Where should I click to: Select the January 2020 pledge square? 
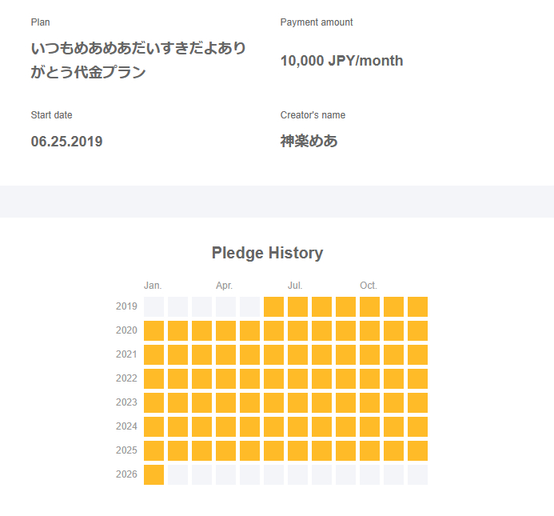coord(153,330)
